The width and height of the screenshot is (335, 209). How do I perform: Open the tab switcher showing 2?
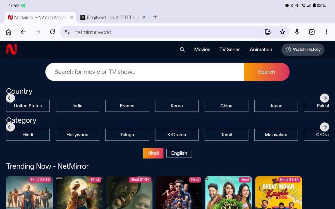312,32
